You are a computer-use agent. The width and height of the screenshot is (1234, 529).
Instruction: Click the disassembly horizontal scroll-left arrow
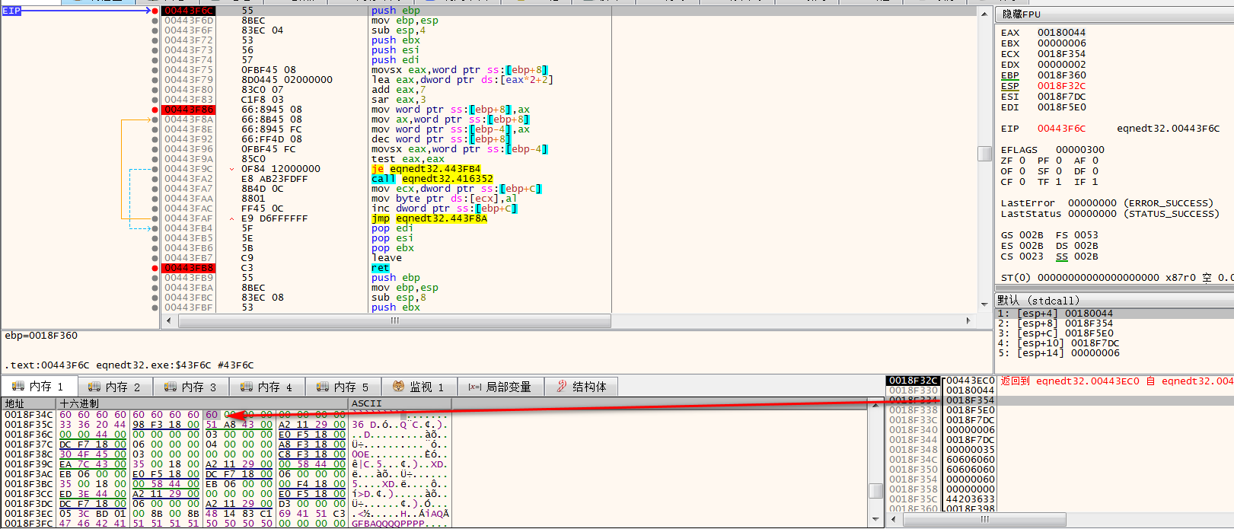pos(170,320)
